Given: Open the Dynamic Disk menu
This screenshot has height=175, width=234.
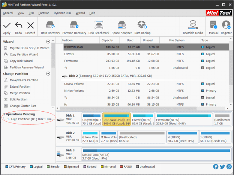Looking at the screenshot, I should click(62, 13).
